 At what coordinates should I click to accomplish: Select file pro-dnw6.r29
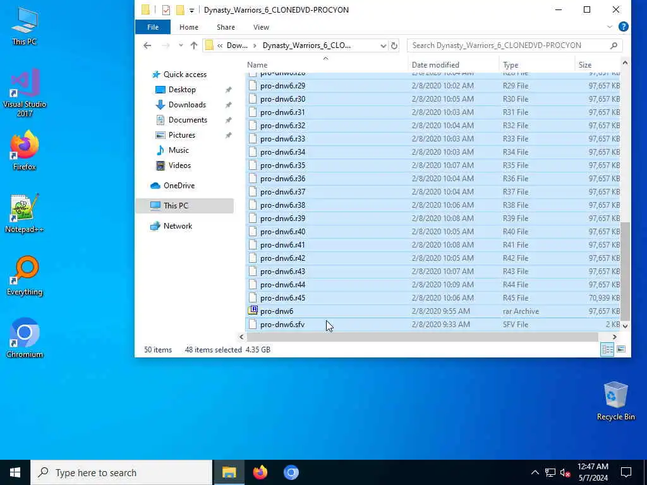coord(432,85)
